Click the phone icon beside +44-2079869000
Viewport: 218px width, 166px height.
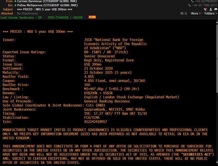click(x=193, y=1)
